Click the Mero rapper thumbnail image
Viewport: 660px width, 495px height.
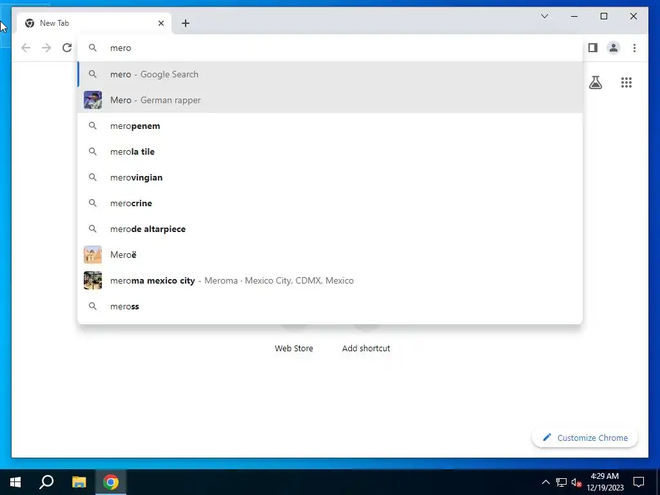93,100
